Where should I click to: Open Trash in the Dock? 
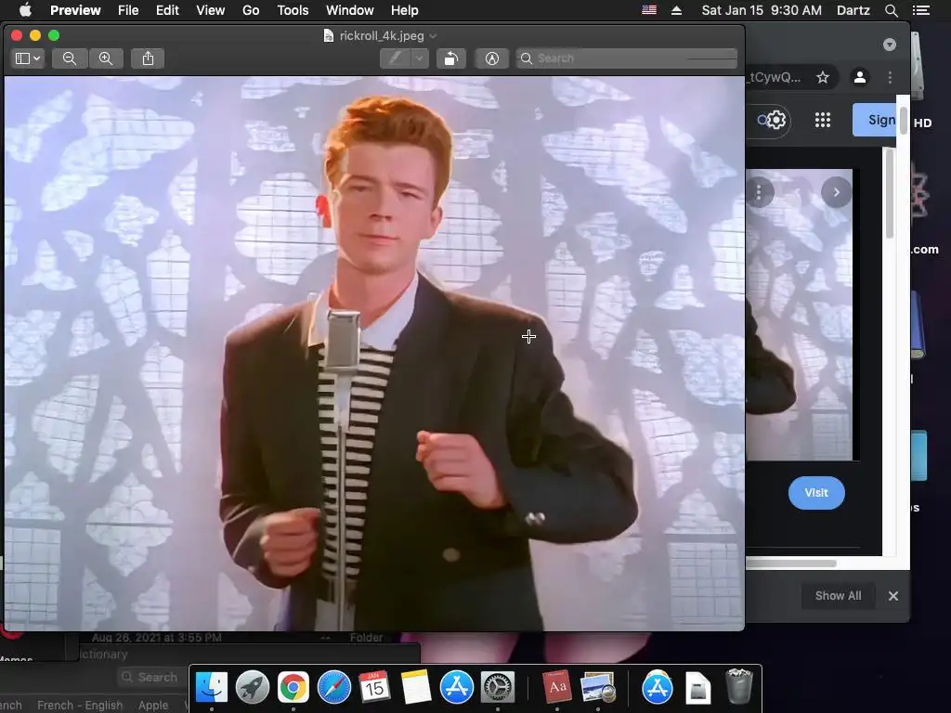[x=738, y=686]
